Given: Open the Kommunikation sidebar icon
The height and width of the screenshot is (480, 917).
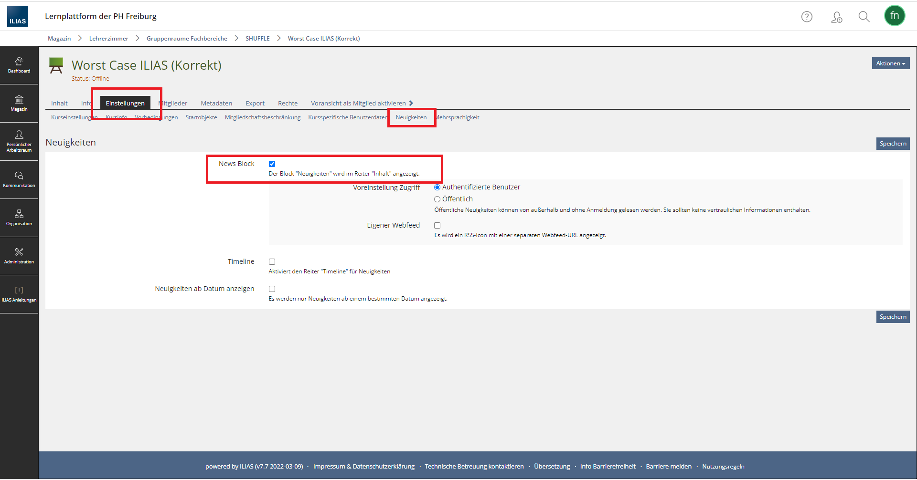Looking at the screenshot, I should (19, 179).
